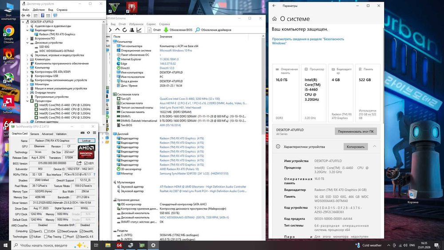
Task: Collapse Процессоры node in Device Manager
Action: [x=28, y=101]
